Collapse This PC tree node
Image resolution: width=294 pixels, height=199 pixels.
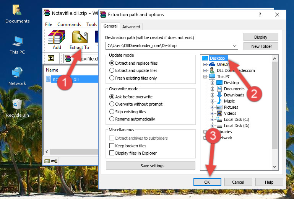click(x=205, y=77)
